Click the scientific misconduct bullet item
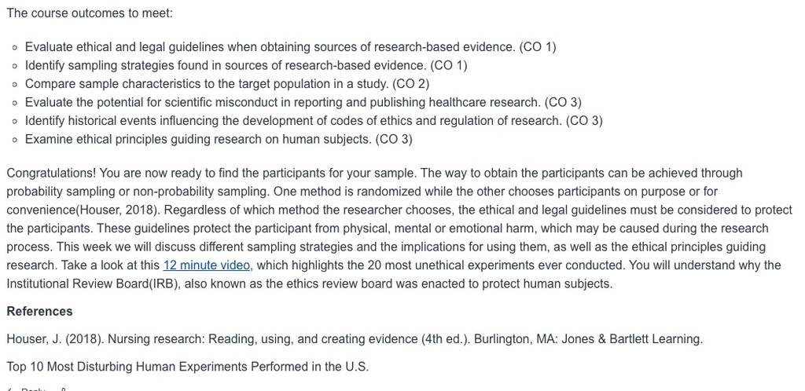This screenshot has height=391, width=805. click(x=303, y=103)
